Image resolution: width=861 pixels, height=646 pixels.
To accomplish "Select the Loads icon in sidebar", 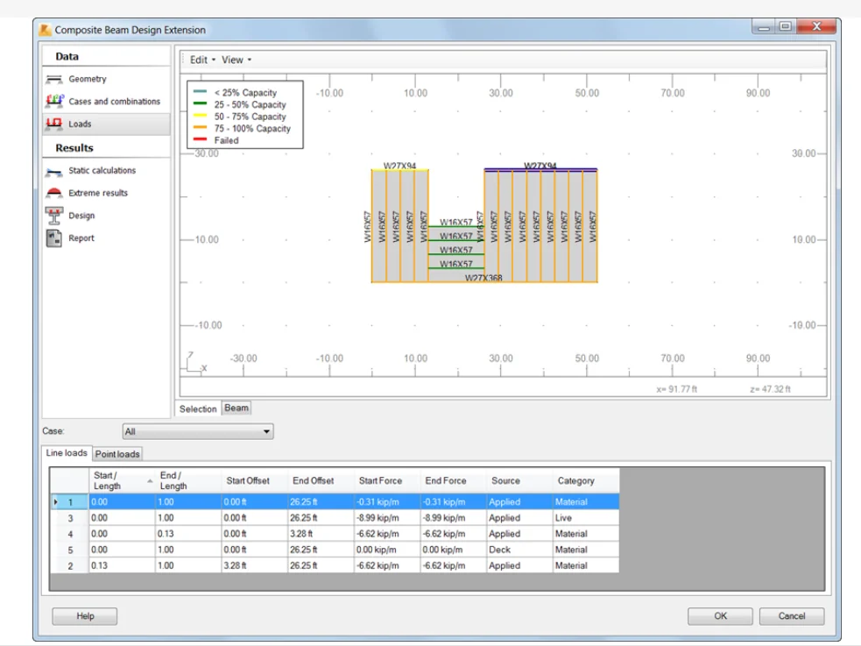I will tap(54, 124).
